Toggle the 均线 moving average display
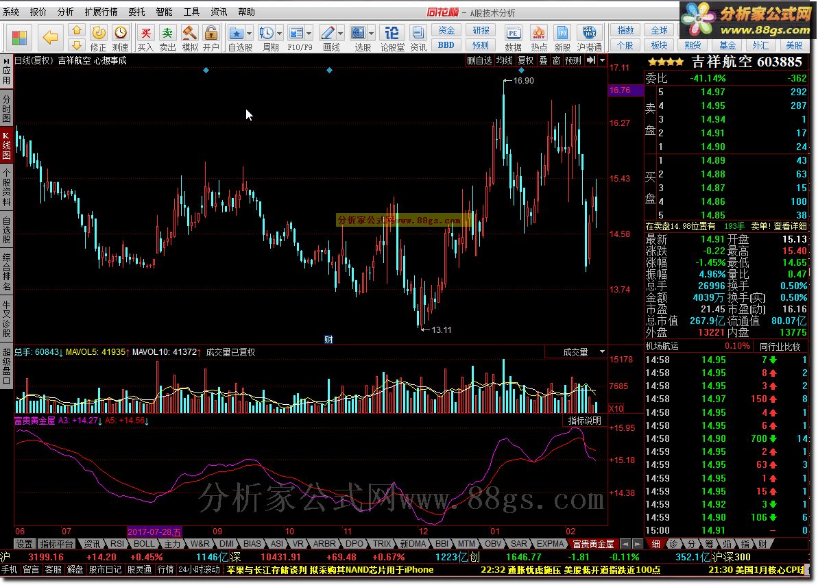This screenshot has height=585, width=818. (504, 60)
